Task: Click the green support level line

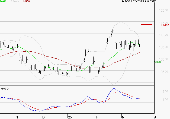Action: tap(146, 62)
